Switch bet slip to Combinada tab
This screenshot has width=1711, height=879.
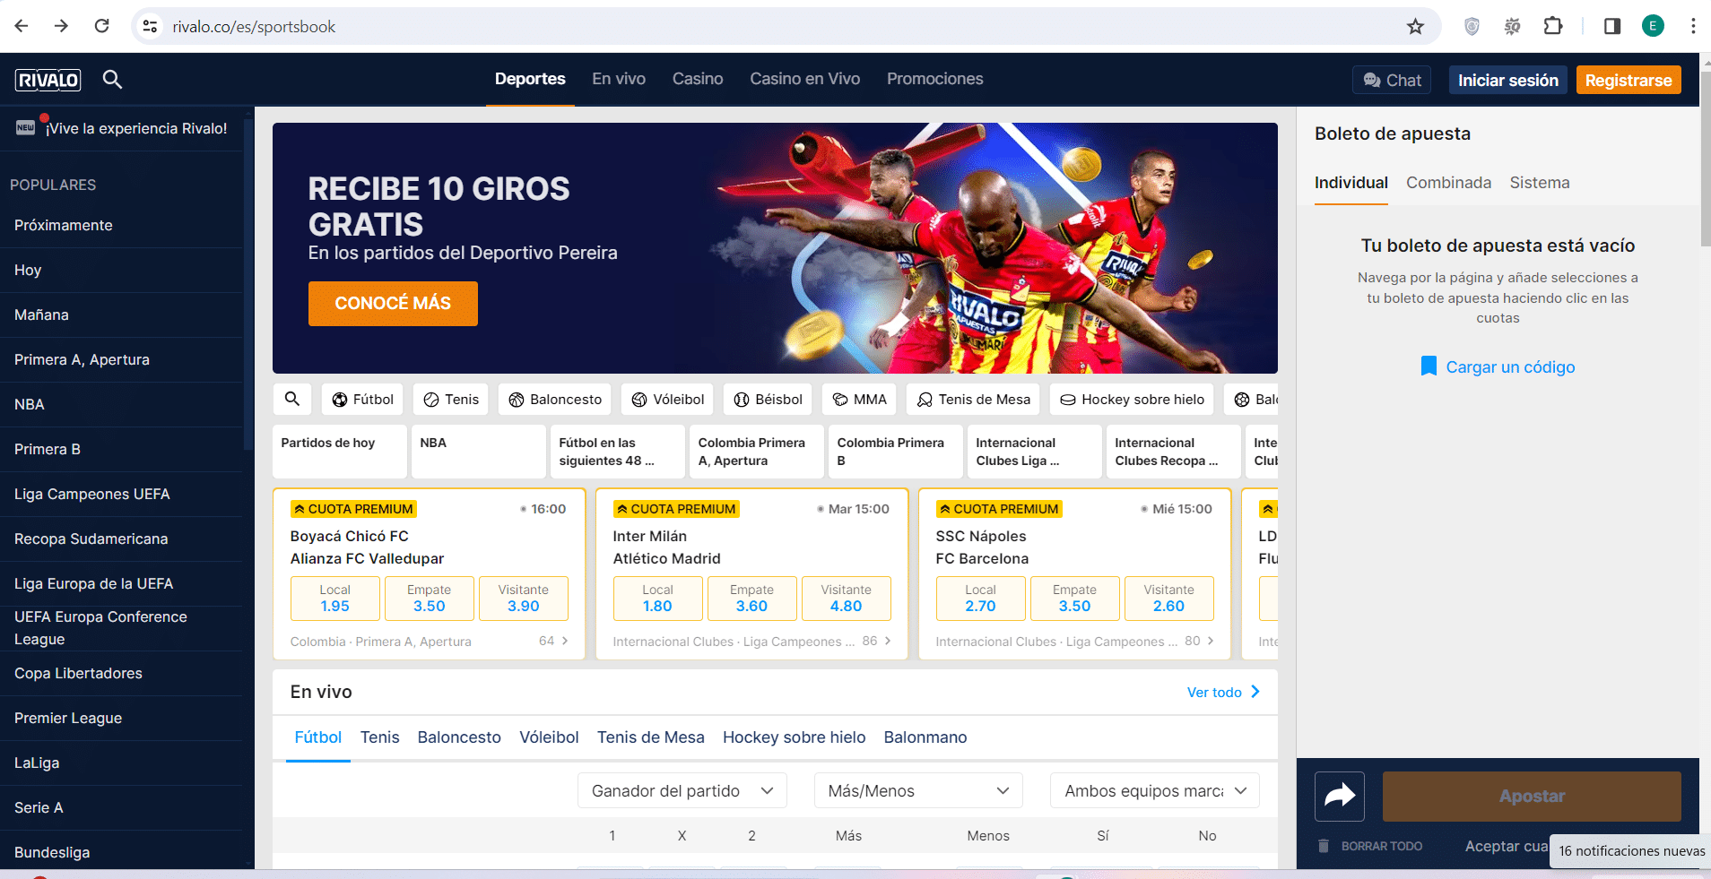(x=1448, y=183)
